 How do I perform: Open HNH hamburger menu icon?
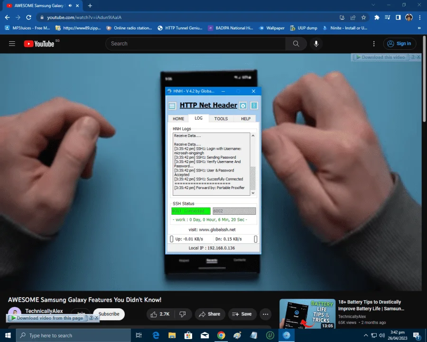(x=172, y=105)
